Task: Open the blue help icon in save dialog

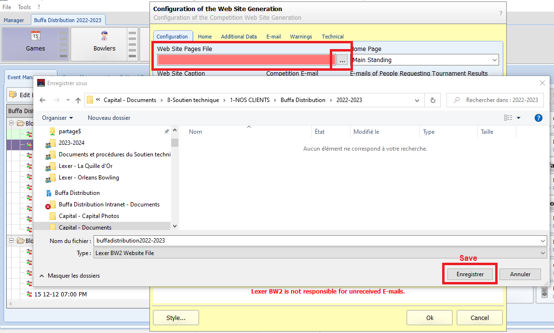Action: click(x=539, y=118)
